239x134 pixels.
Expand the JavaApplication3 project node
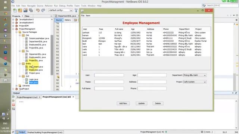[x=13, y=19]
